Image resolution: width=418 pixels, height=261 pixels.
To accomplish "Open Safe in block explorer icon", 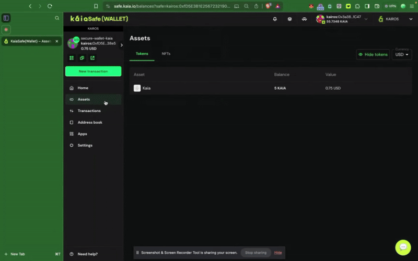I will tap(92, 58).
